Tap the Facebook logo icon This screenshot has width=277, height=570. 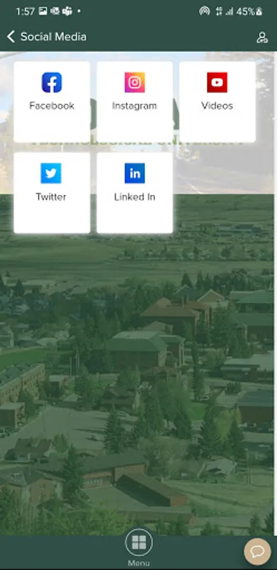pos(52,82)
